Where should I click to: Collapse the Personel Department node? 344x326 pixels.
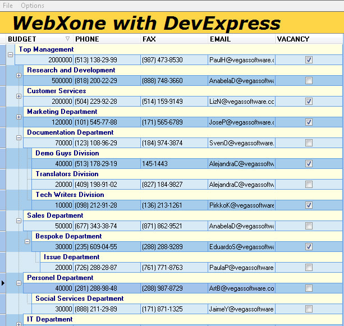pos(19,283)
